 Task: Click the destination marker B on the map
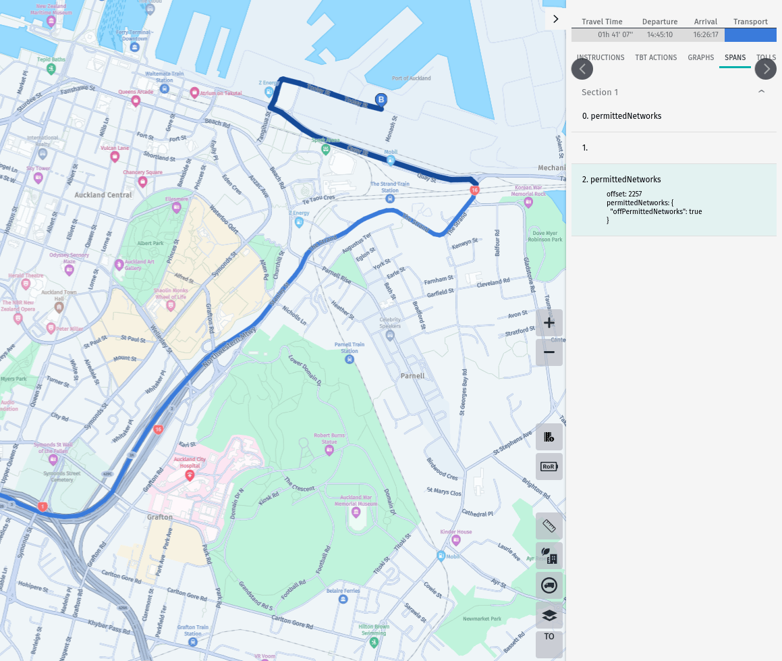click(382, 99)
